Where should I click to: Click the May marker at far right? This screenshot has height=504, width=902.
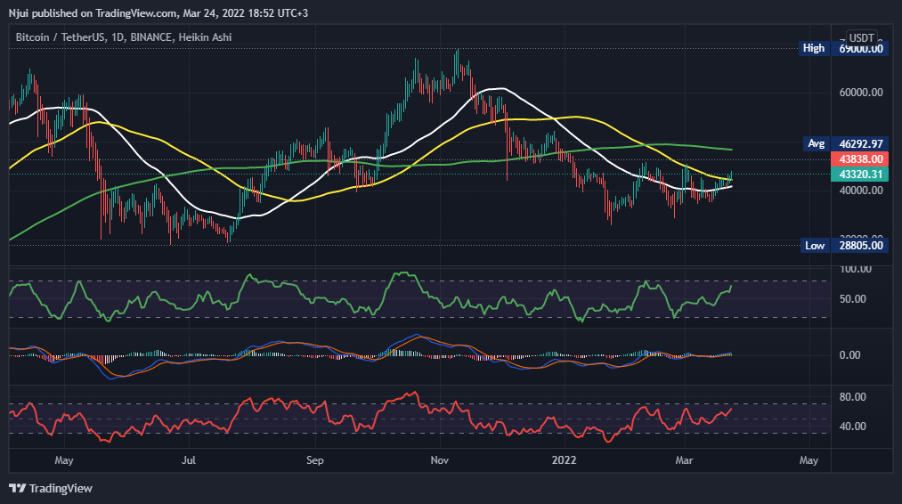coord(809,460)
